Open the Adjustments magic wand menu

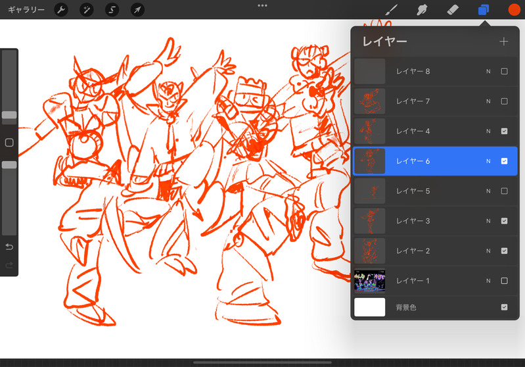[x=86, y=10]
